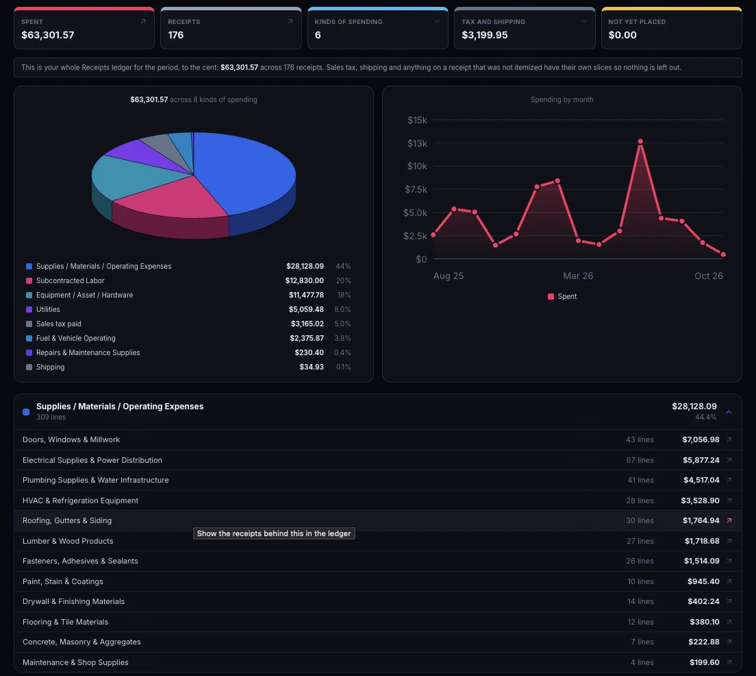Viewport: 756px width, 676px height.
Task: Open the Receipts card arrow icon
Action: (290, 22)
